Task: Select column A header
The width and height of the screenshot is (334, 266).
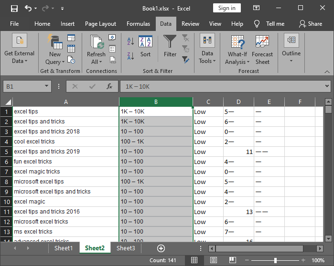Action: [x=66, y=102]
